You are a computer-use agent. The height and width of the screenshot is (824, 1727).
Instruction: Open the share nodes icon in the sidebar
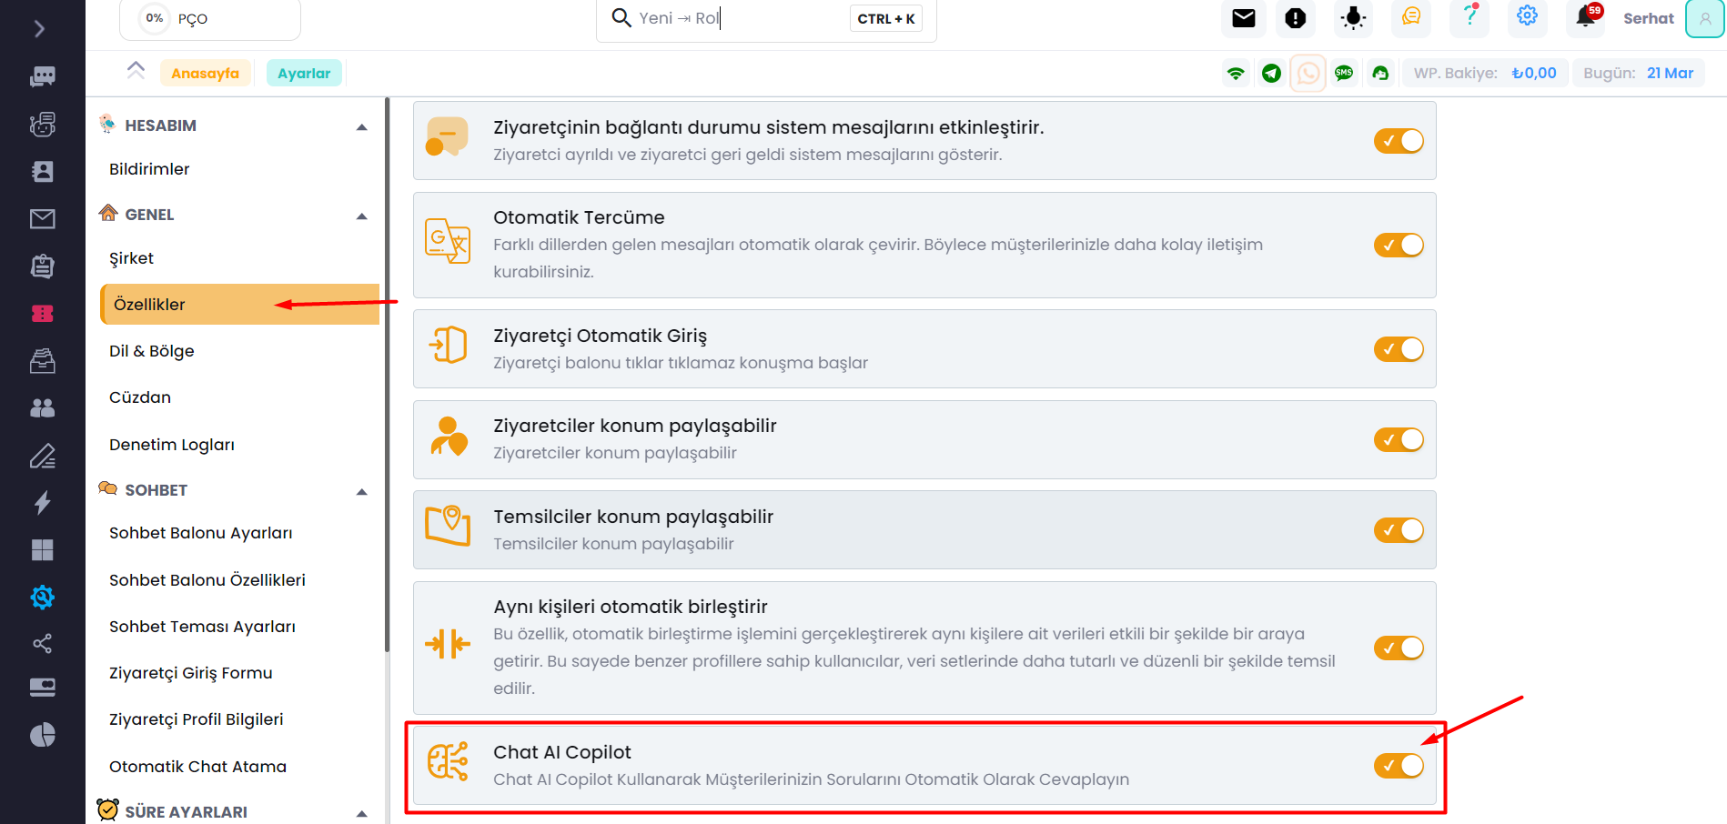click(x=42, y=644)
